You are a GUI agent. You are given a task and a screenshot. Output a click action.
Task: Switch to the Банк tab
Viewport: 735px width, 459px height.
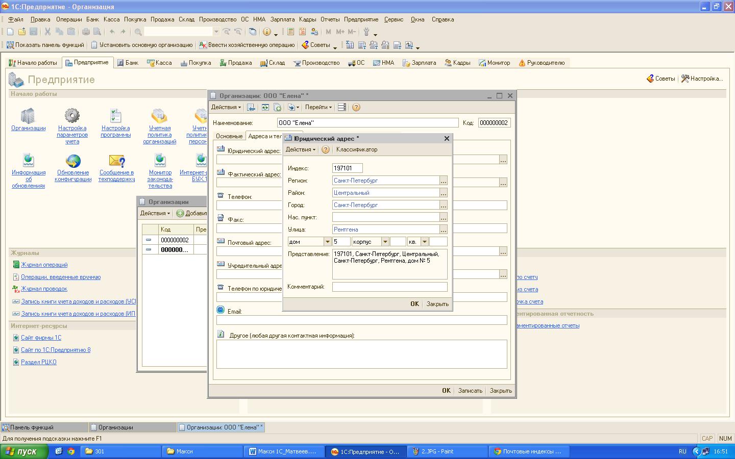(x=128, y=63)
